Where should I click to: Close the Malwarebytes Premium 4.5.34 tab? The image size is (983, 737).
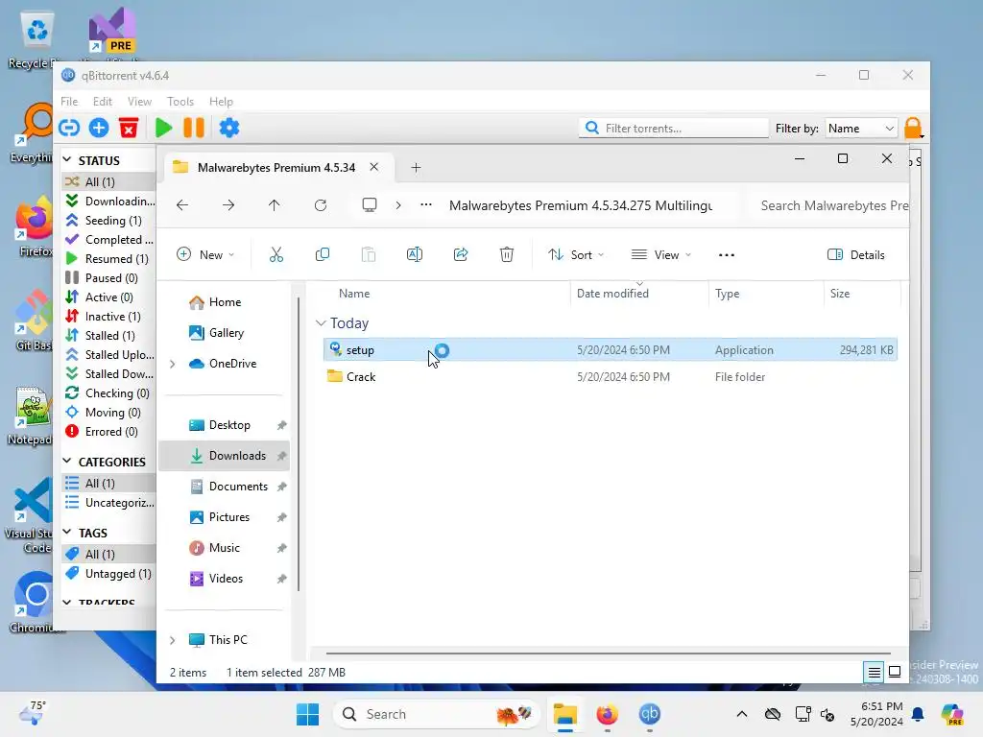(373, 167)
